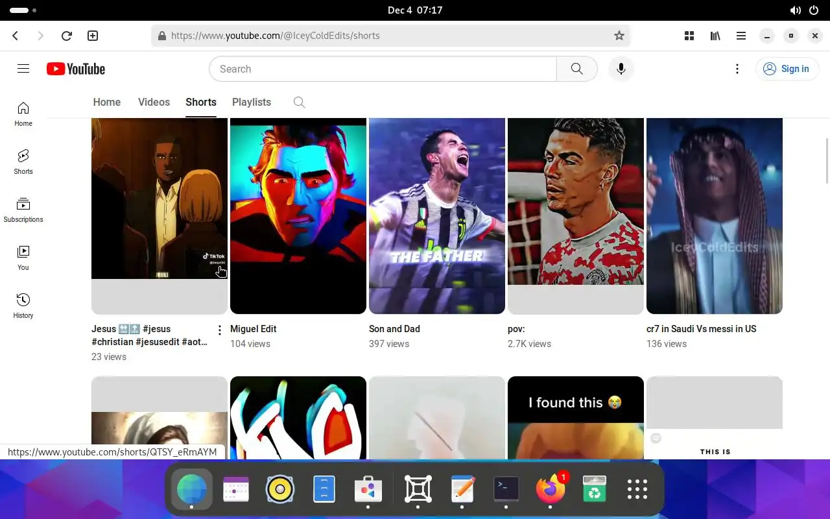Go back in the browser
The width and height of the screenshot is (830, 519).
pyautogui.click(x=16, y=36)
